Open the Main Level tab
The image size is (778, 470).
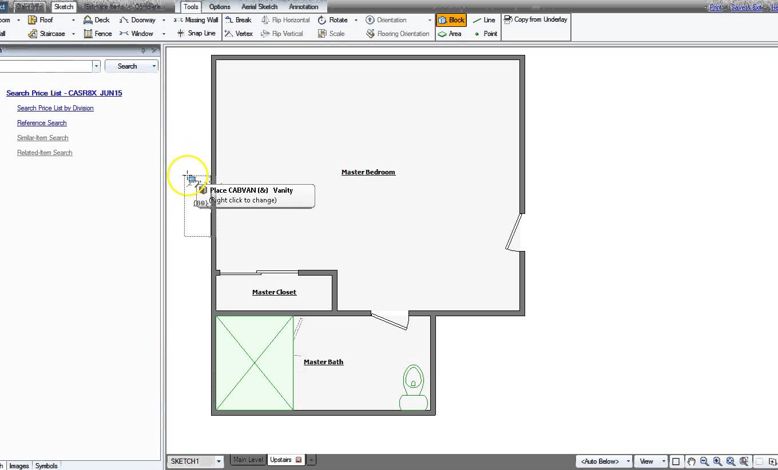click(248, 459)
